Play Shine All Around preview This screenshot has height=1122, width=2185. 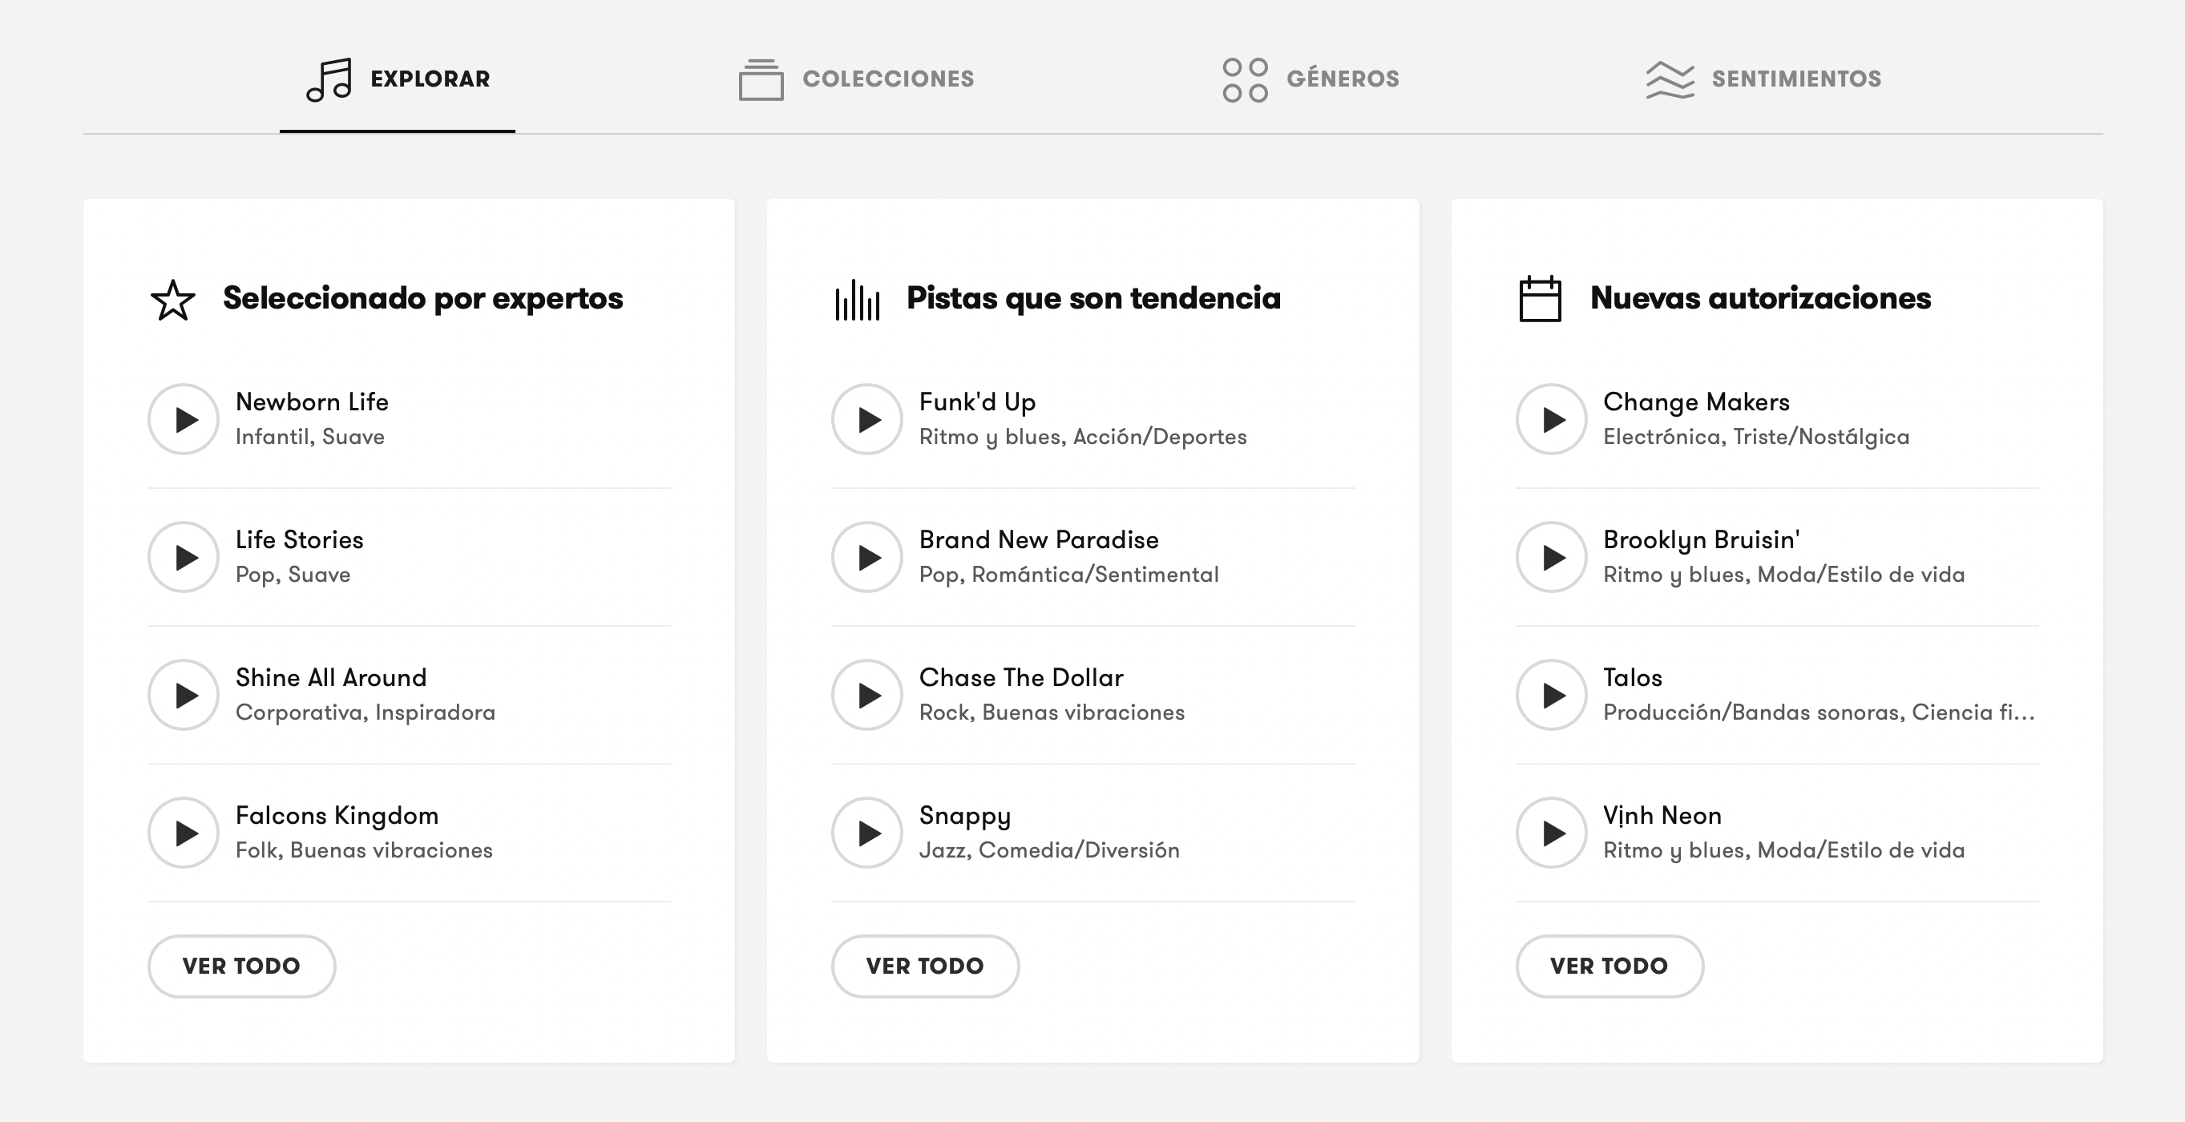[x=184, y=696]
